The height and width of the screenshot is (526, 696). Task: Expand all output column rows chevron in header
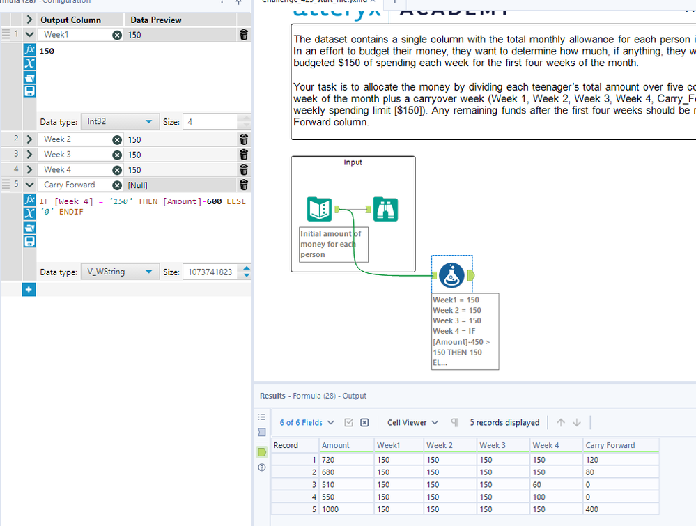click(29, 20)
